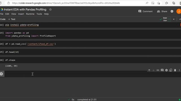Open the View menu
Viewport: 181px width, 101px height.
(14, 14)
